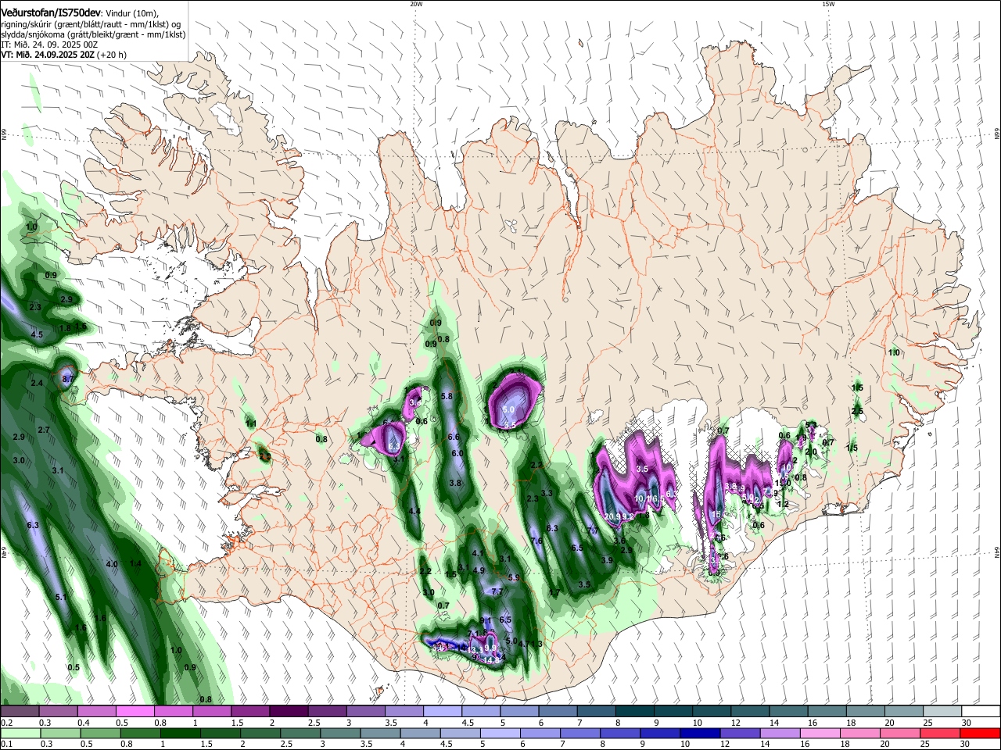Click the rain legend swatch between 3 and 3.5
The image size is (1001, 750).
(339, 732)
